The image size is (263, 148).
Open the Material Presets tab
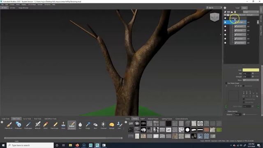pos(153,119)
